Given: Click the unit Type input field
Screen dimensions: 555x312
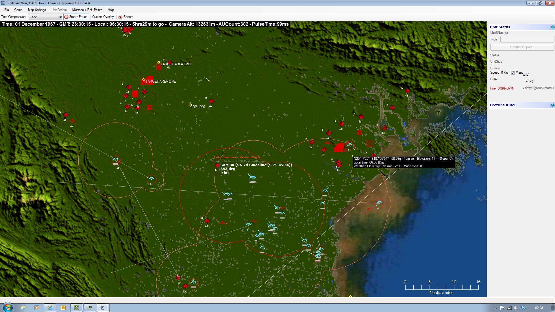Looking at the screenshot, I should tap(527, 39).
